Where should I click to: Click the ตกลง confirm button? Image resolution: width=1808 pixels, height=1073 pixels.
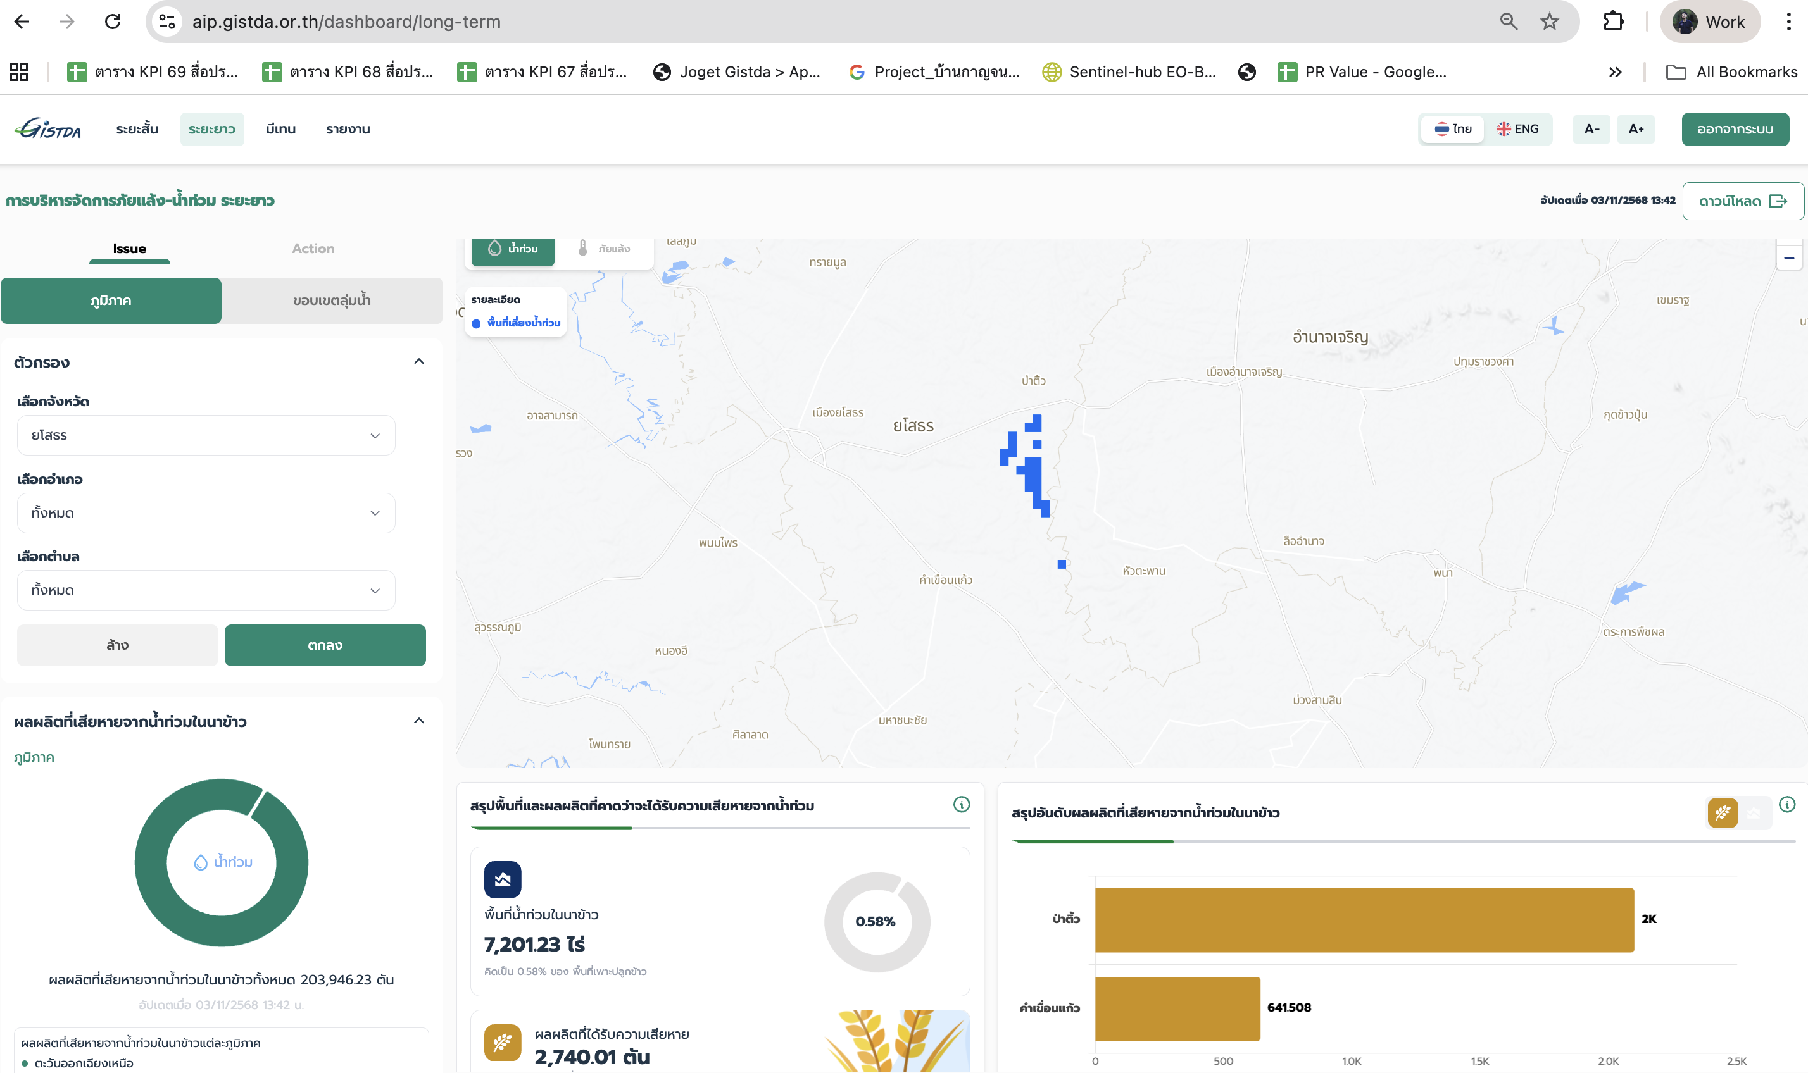pos(325,645)
